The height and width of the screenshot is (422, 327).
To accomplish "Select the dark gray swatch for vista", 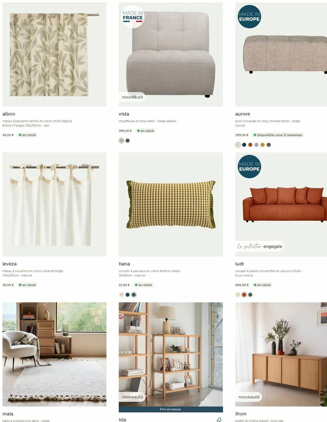I will 128,141.
